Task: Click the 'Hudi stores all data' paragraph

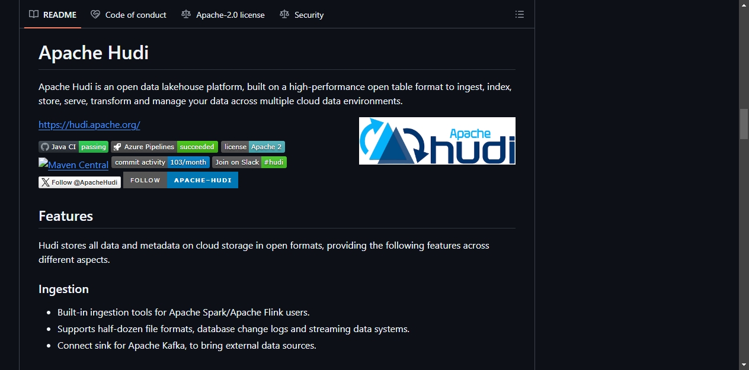Action: coord(264,252)
